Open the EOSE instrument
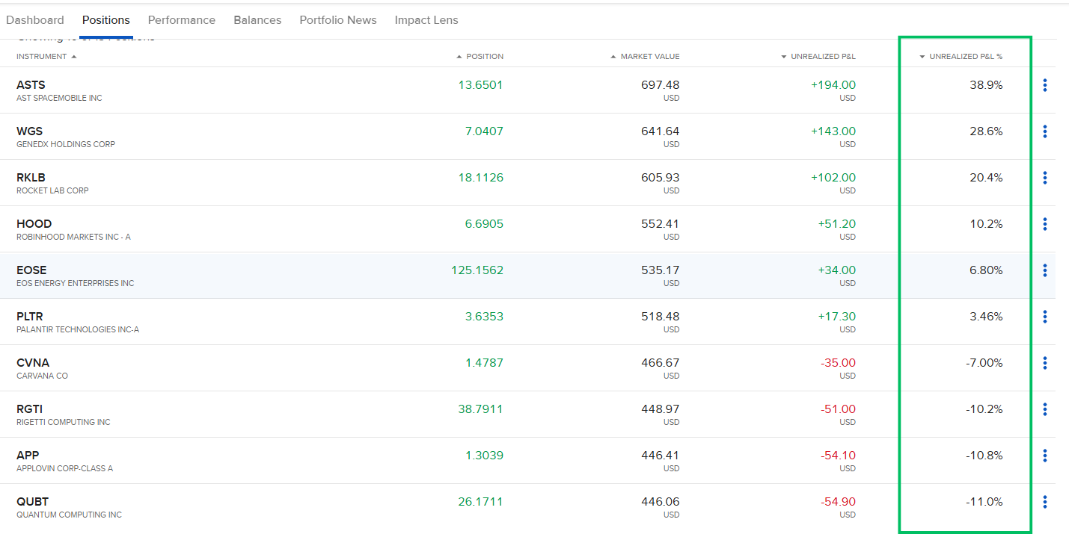 [x=31, y=270]
